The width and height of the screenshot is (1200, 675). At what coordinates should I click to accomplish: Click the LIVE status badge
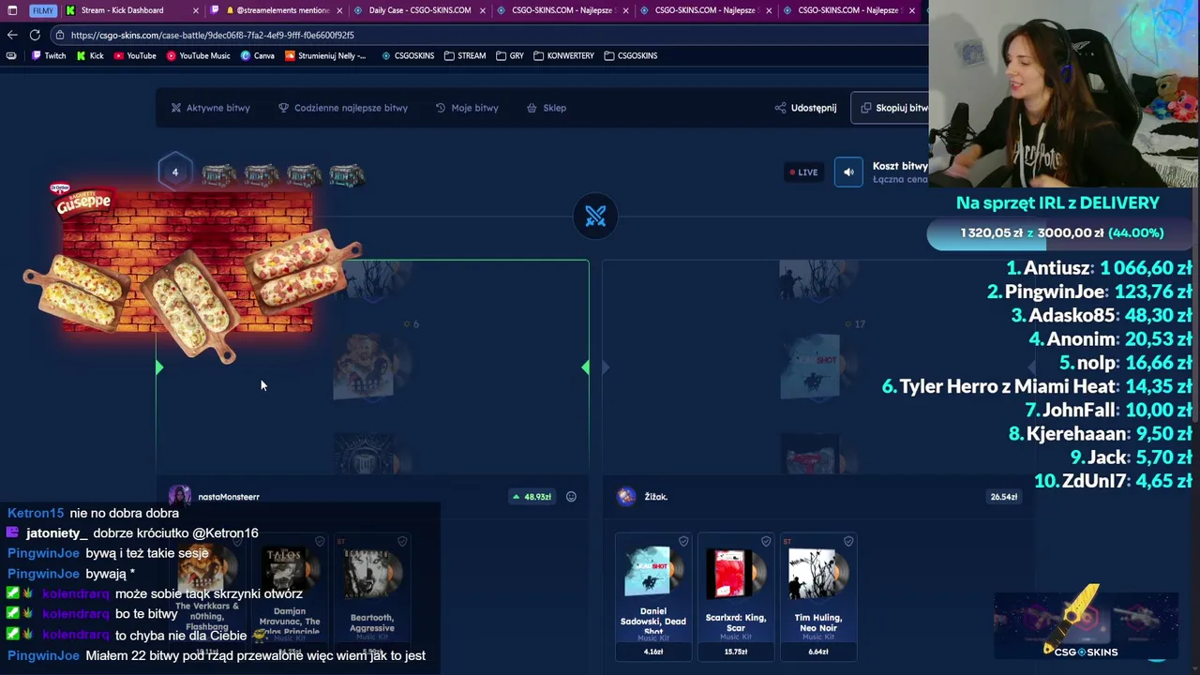pyautogui.click(x=803, y=172)
